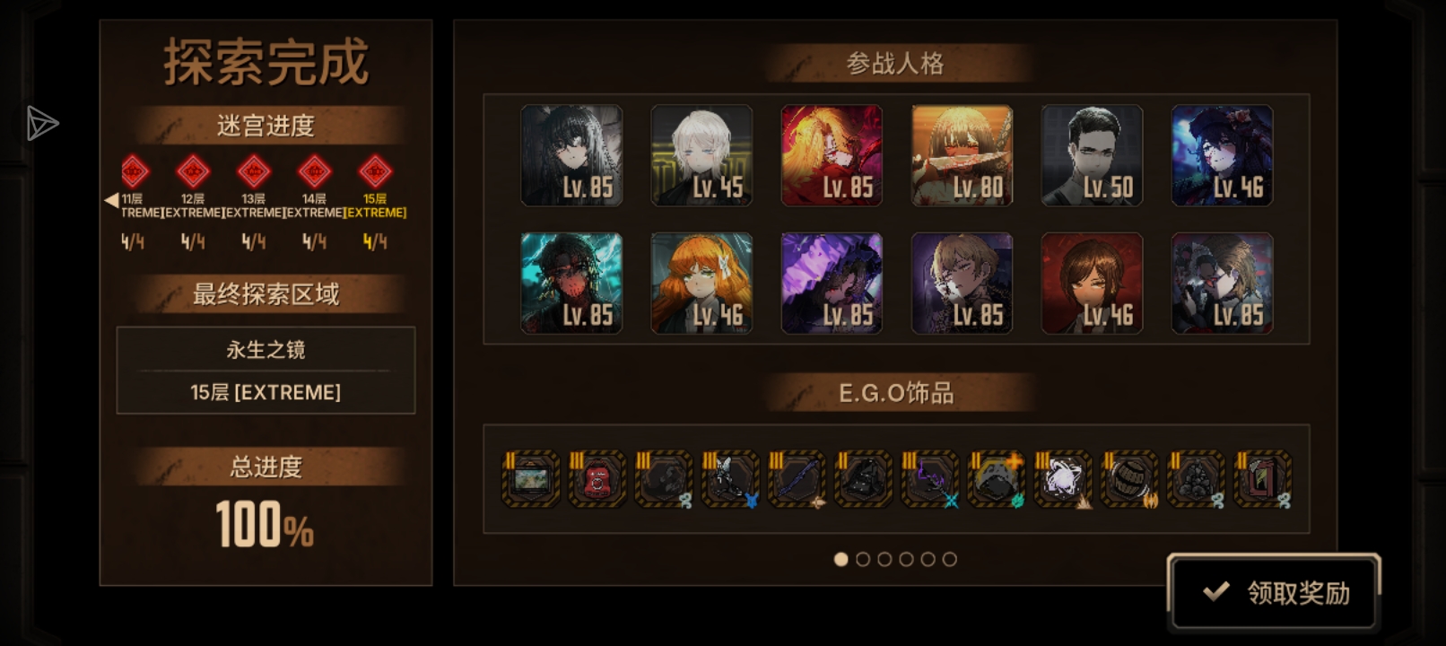Select the framed painting E.G.O gift

(x=531, y=479)
